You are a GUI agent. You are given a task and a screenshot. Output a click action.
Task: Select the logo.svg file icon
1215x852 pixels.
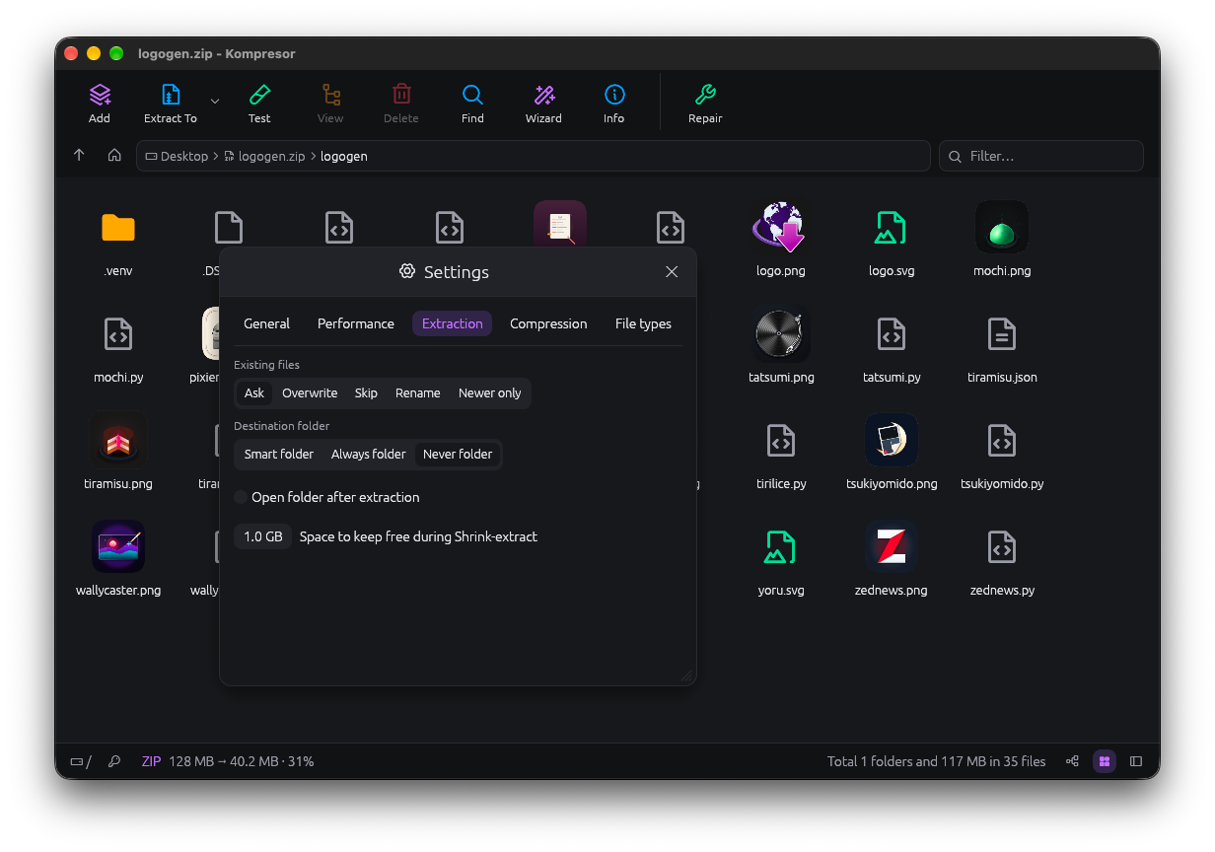pyautogui.click(x=892, y=228)
